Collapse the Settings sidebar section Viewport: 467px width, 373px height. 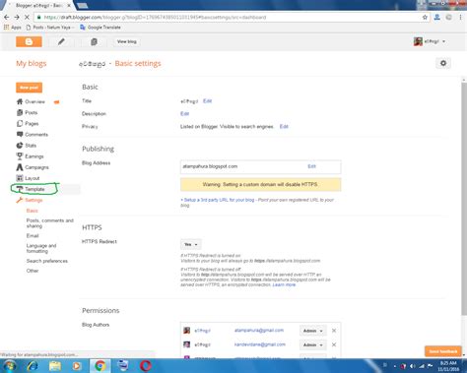[x=33, y=200]
